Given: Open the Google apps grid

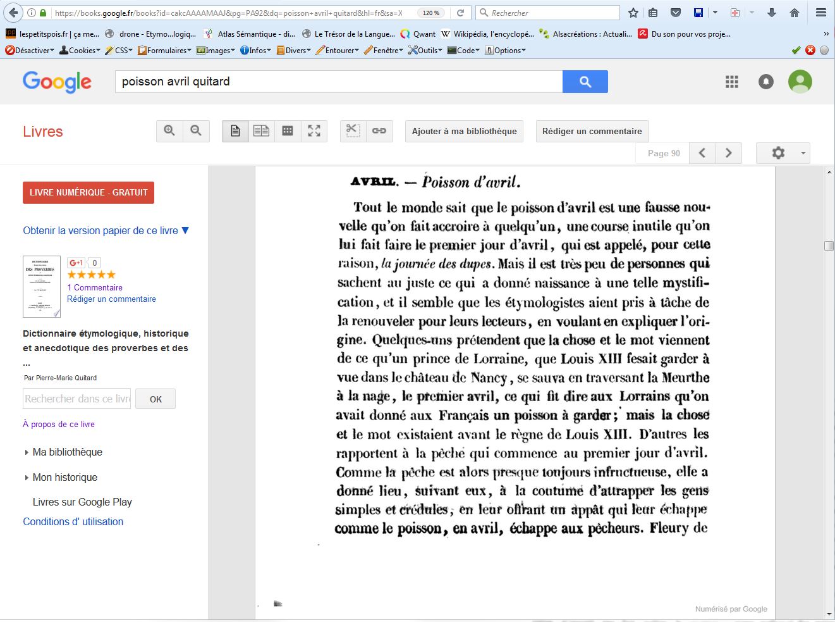Looking at the screenshot, I should 732,82.
